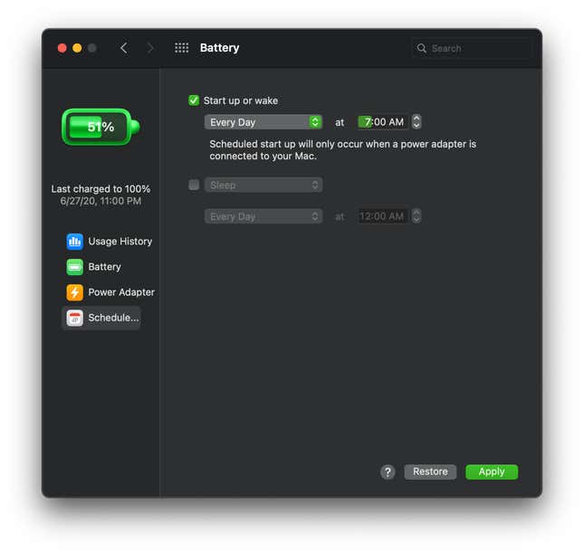This screenshot has width=584, height=553.
Task: Click the Usage History bar chart icon
Action: click(75, 242)
